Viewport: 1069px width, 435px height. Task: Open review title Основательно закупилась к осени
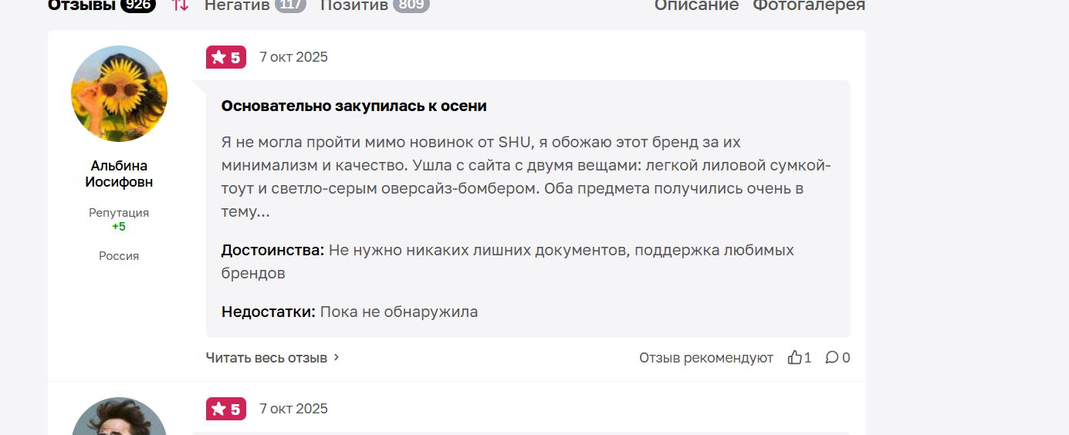[354, 106]
